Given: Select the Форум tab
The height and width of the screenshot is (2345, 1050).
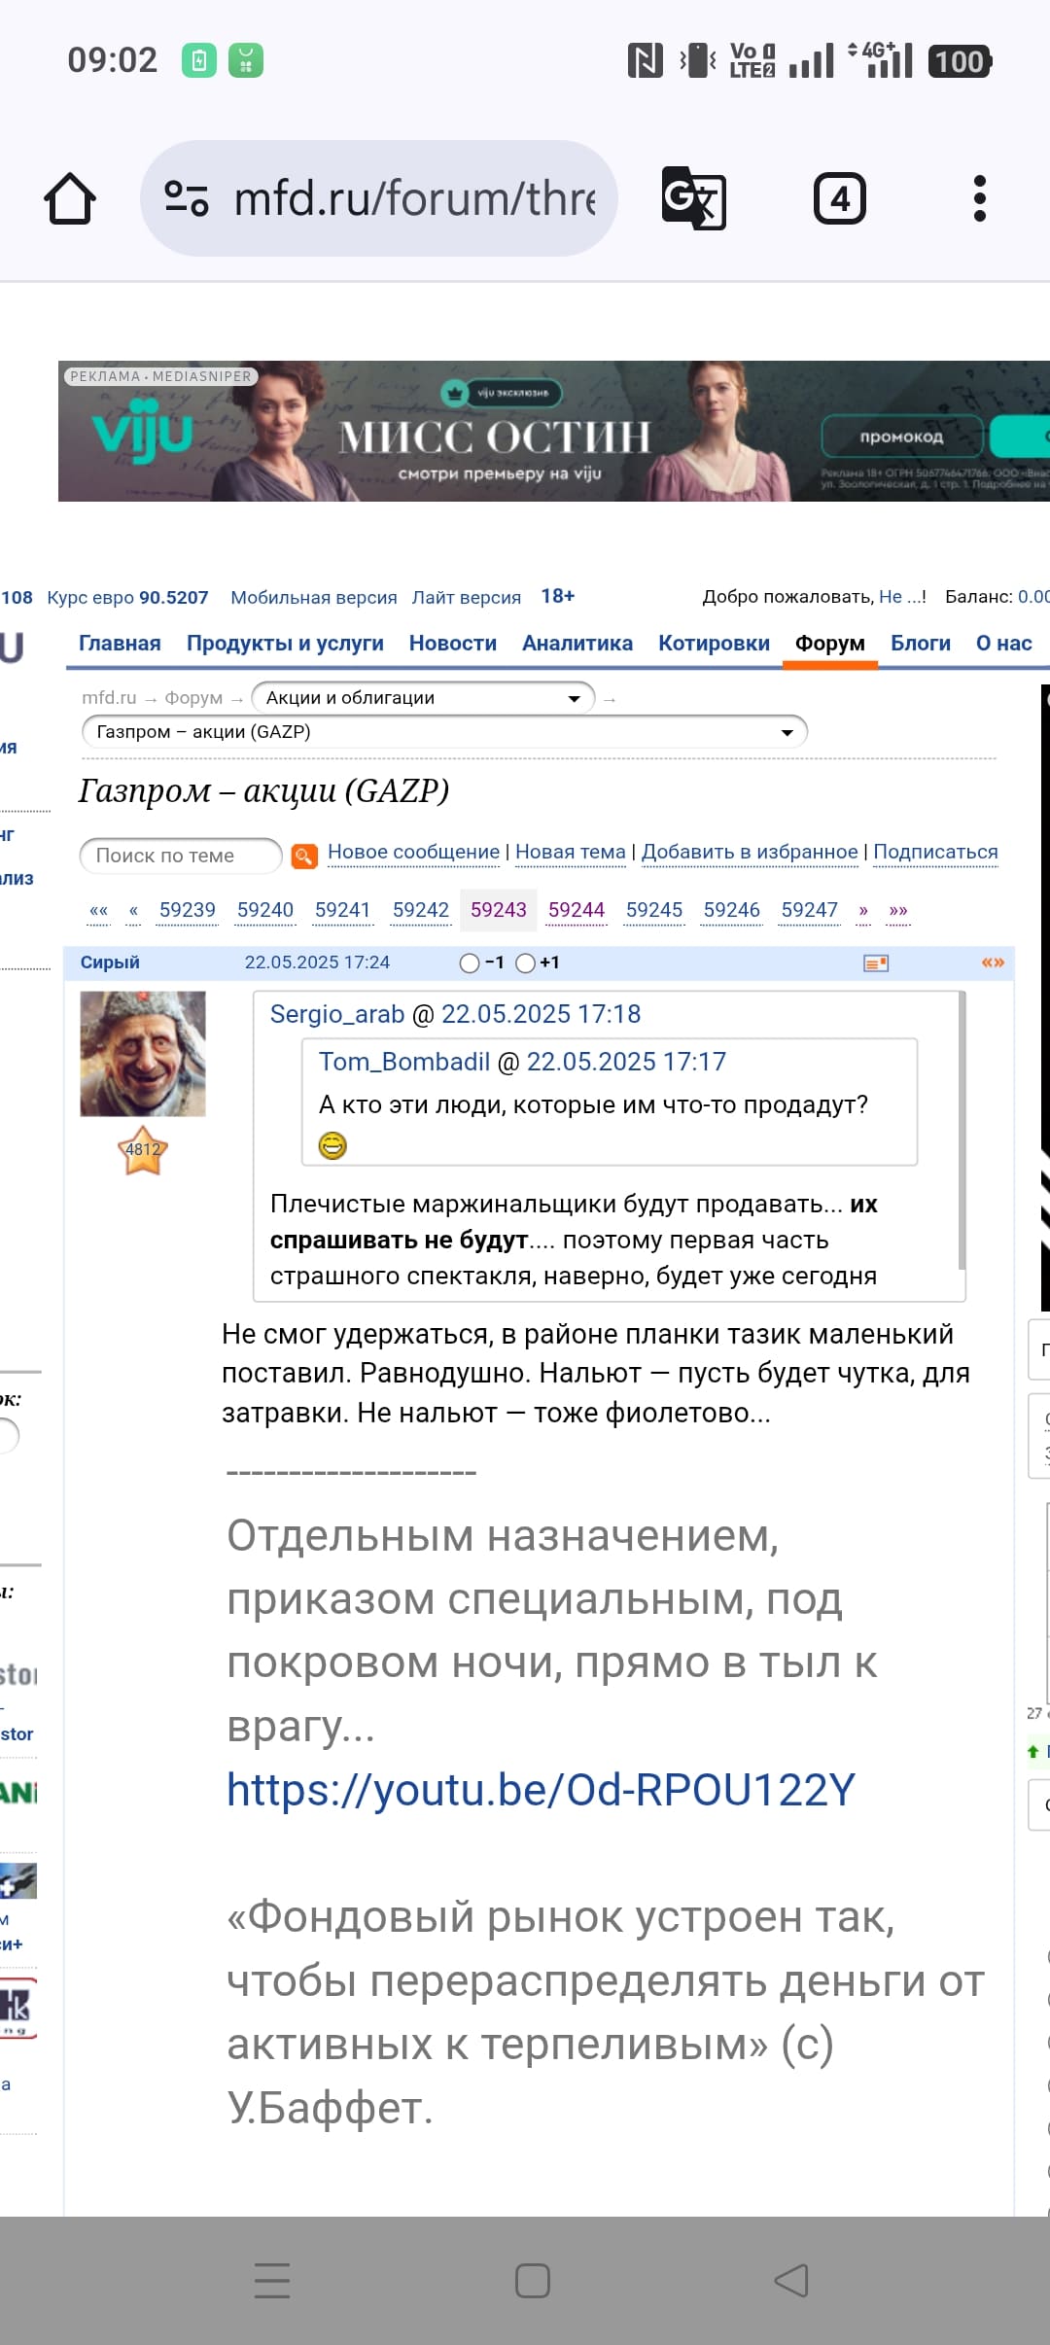Looking at the screenshot, I should pos(830,644).
